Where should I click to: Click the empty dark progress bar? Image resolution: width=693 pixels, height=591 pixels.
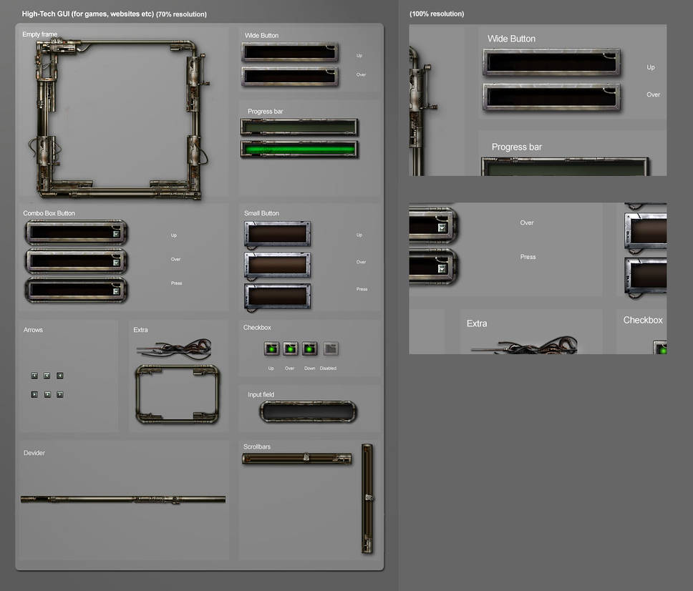coord(299,127)
